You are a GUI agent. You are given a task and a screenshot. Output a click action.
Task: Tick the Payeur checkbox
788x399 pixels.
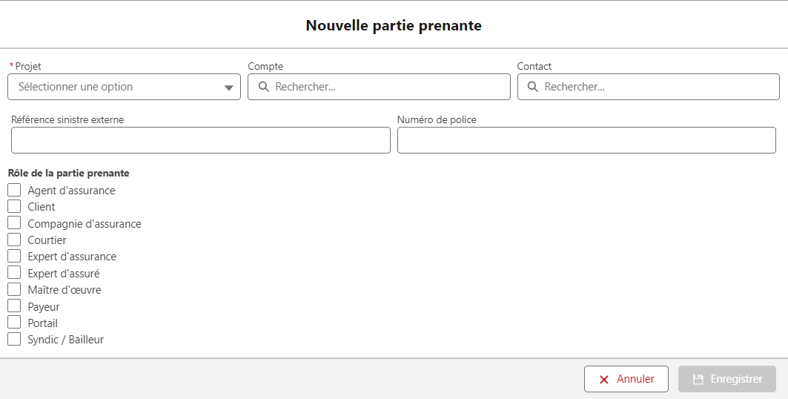pos(14,306)
